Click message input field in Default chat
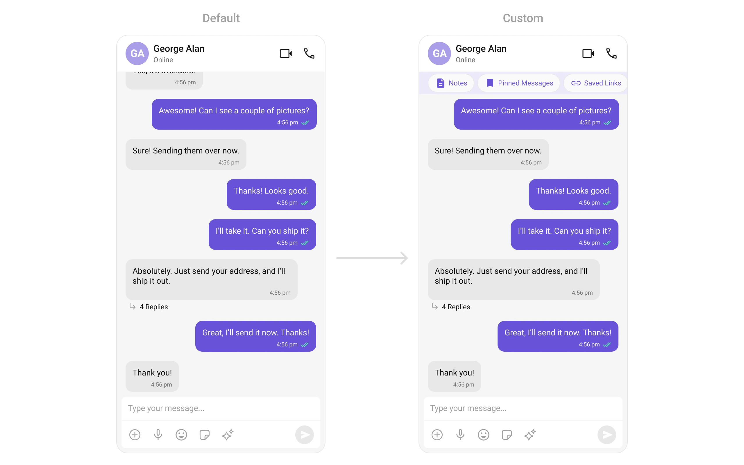This screenshot has width=744, height=465. point(221,408)
